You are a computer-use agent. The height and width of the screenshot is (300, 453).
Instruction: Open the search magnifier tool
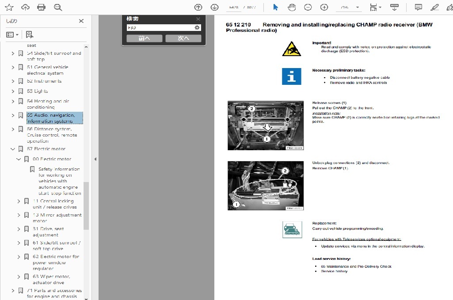click(x=58, y=7)
